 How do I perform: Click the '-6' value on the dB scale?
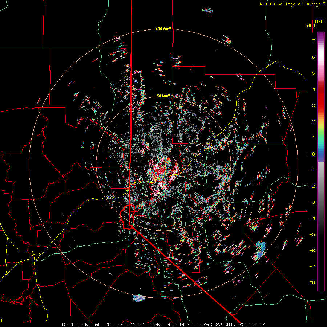coord(312,250)
